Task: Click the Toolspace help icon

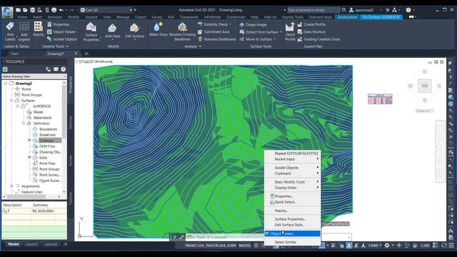Action: (x=64, y=69)
